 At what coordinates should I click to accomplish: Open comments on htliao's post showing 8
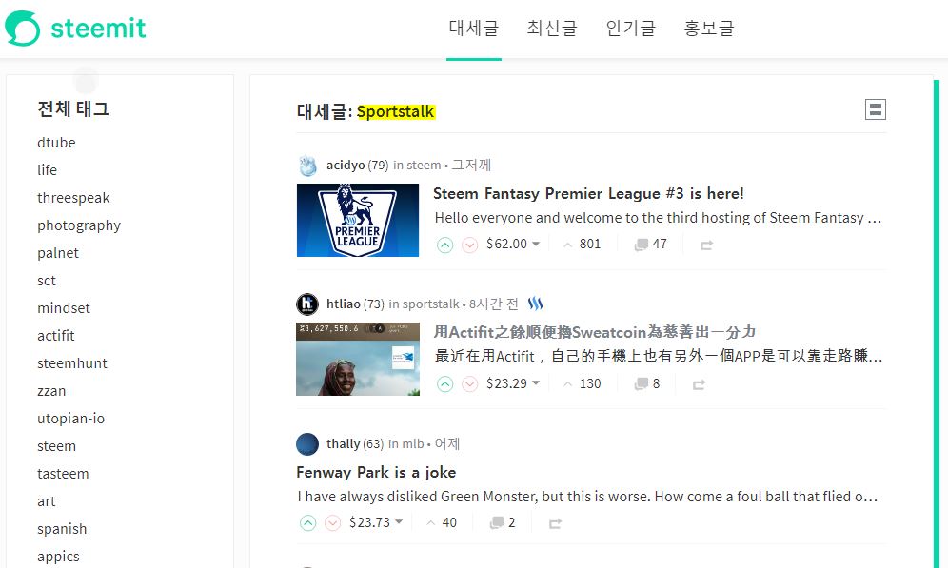pos(647,383)
